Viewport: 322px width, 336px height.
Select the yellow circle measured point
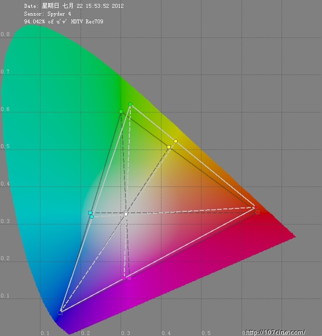[176, 141]
